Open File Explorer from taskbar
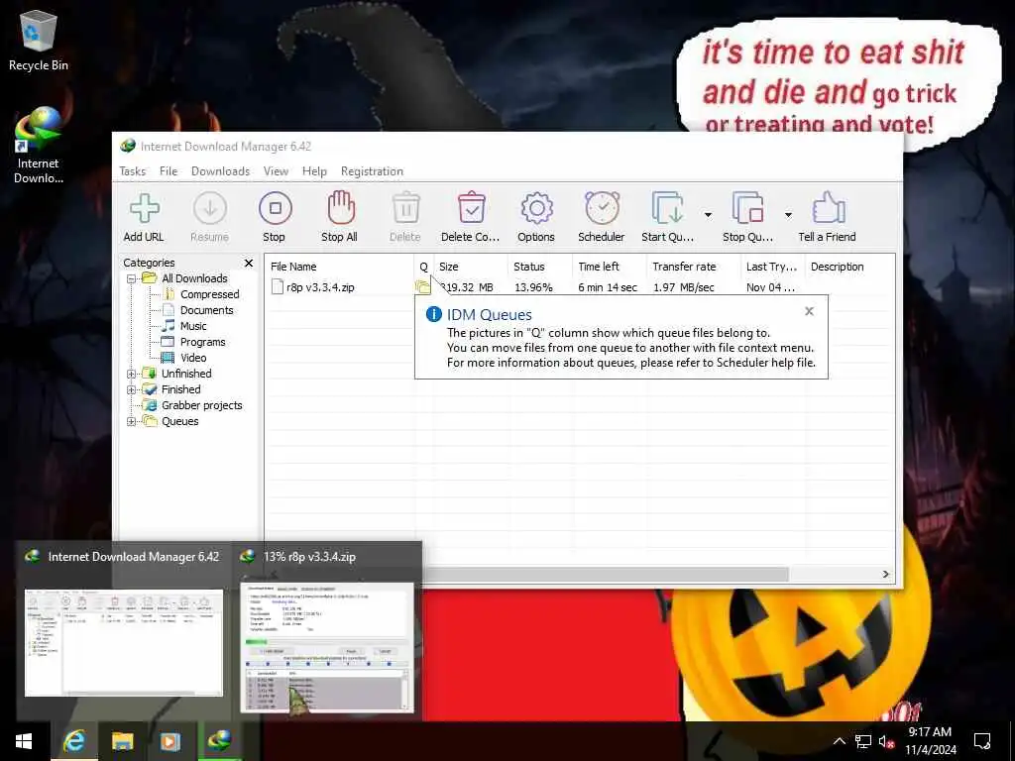 coord(122,741)
